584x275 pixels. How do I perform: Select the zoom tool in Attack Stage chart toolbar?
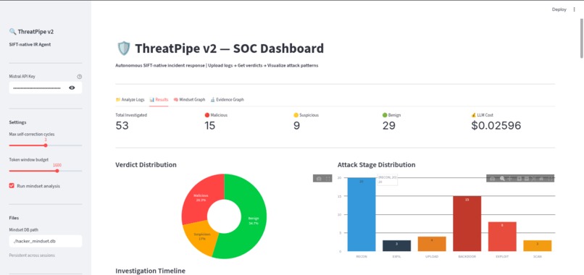pos(502,179)
